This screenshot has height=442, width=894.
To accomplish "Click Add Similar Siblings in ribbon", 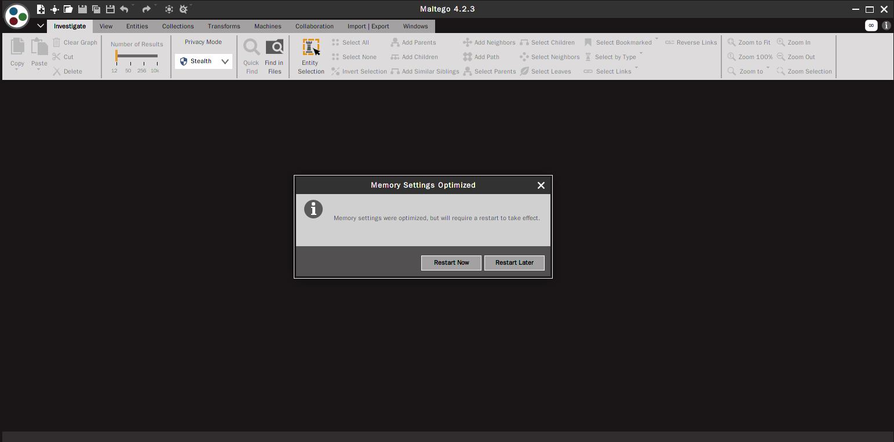I will pos(425,71).
